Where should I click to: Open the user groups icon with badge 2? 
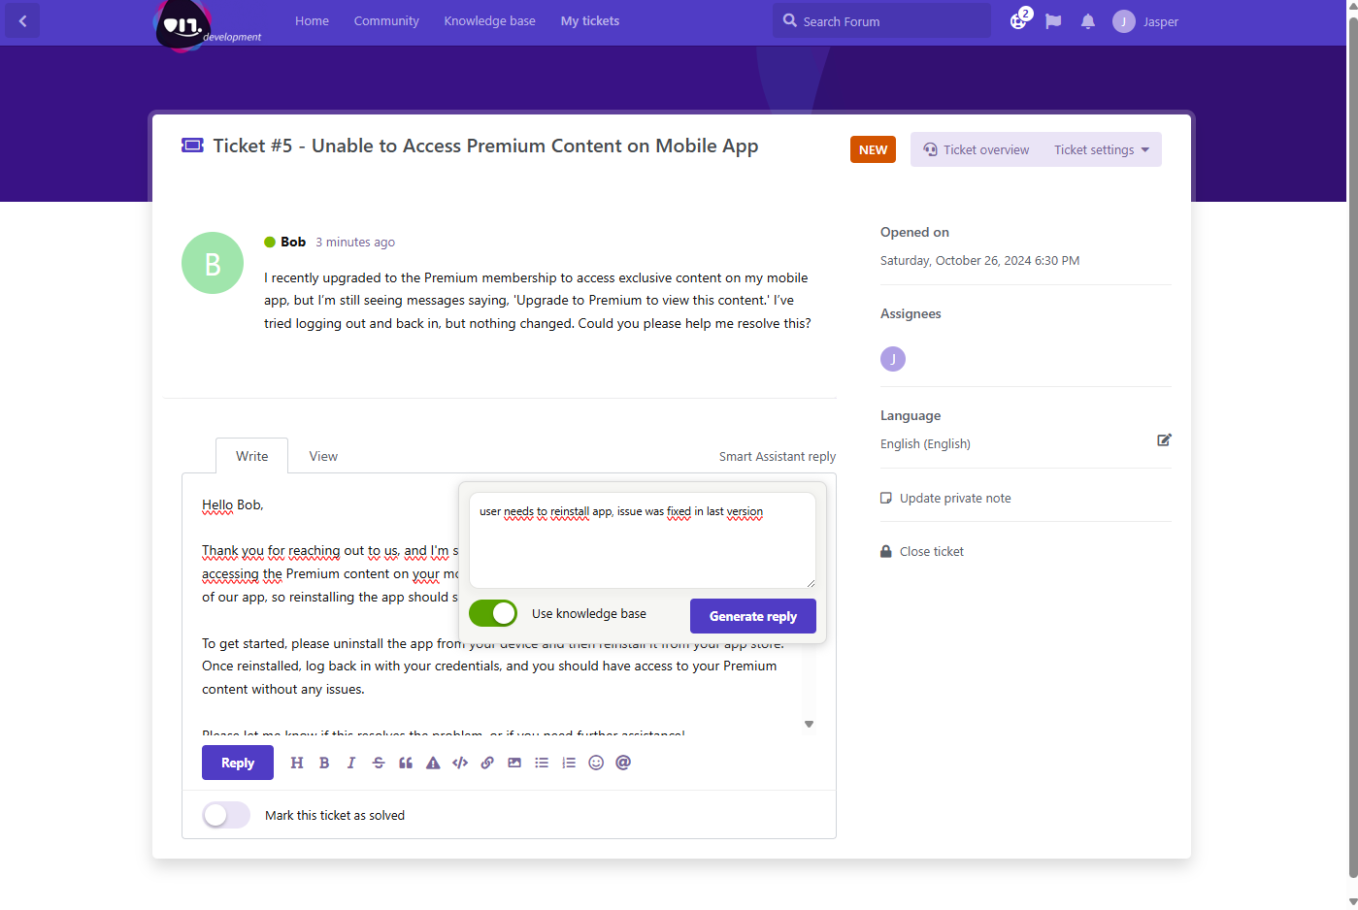(x=1019, y=20)
